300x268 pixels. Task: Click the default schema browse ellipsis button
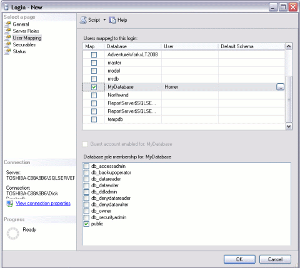pos(280,87)
